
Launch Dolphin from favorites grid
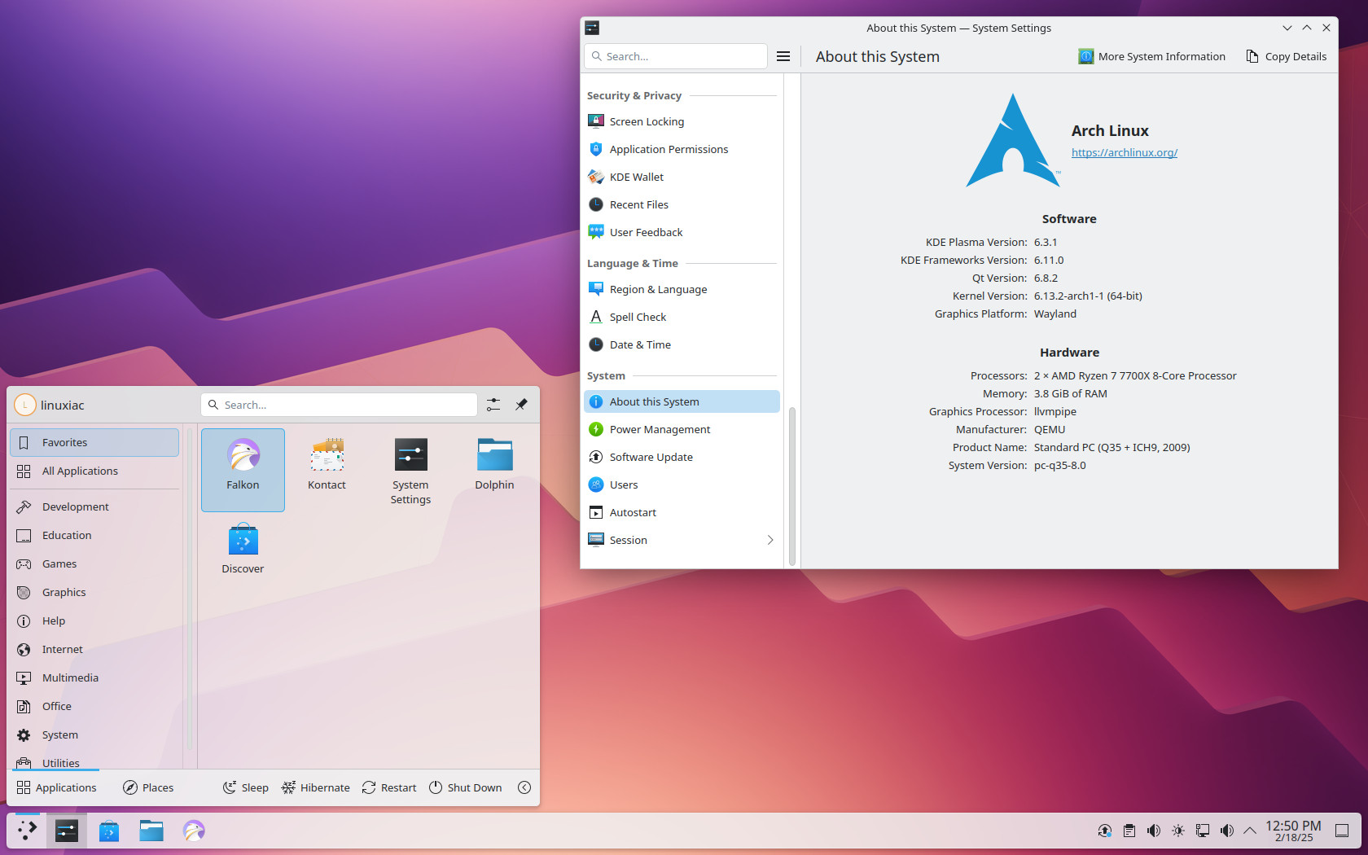click(x=494, y=470)
